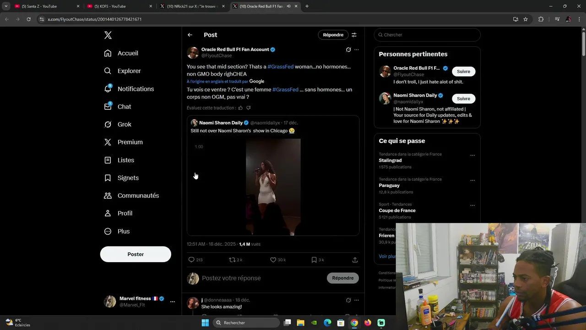Open Listes in the sidebar
Image resolution: width=586 pixels, height=330 pixels.
119,160
